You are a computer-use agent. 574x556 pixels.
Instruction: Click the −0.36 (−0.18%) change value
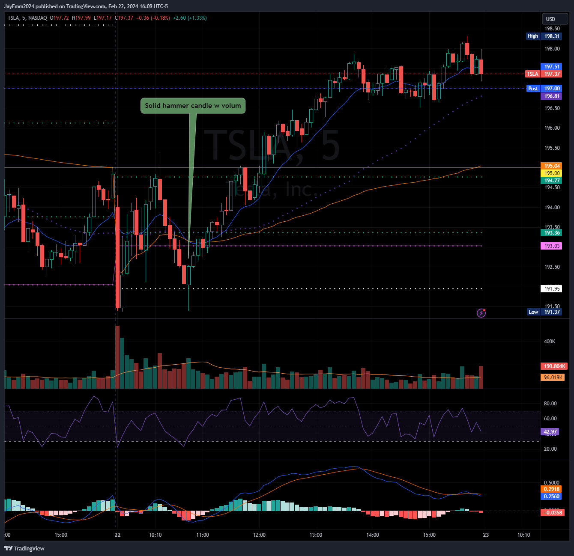pos(153,18)
